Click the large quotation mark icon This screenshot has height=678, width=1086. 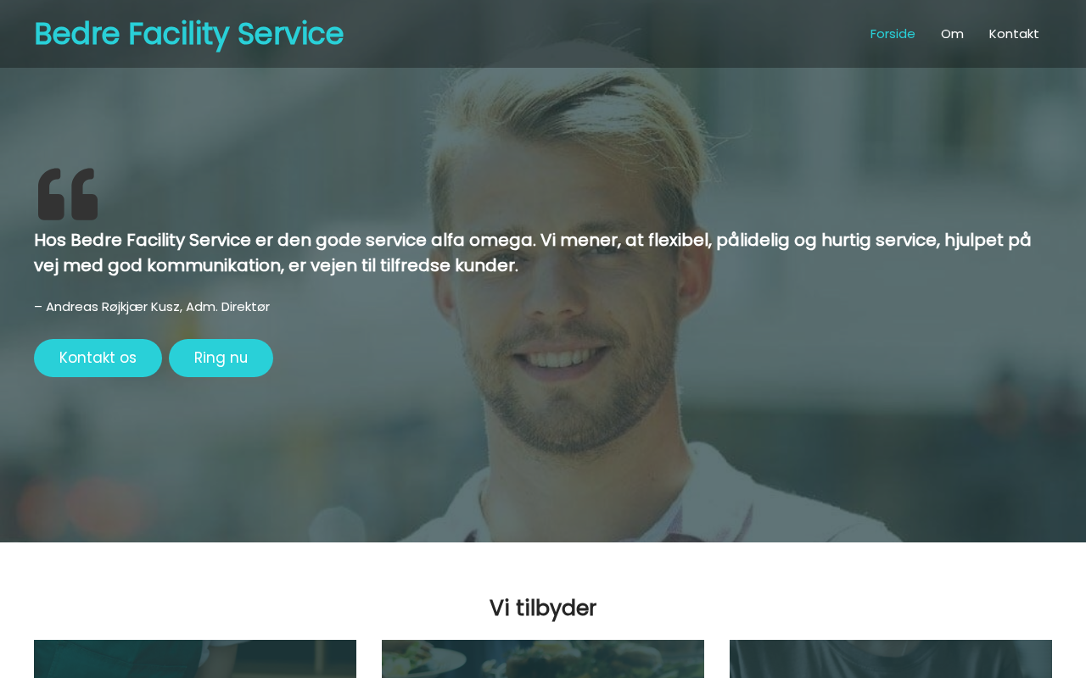pos(68,194)
